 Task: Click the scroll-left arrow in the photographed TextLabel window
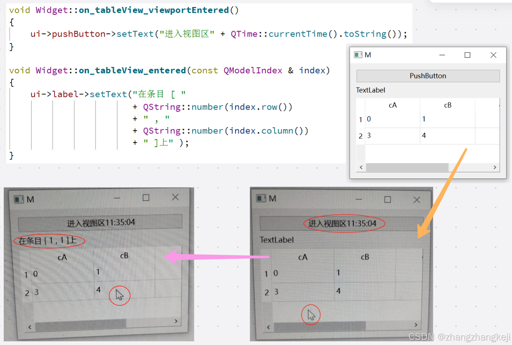click(x=269, y=328)
